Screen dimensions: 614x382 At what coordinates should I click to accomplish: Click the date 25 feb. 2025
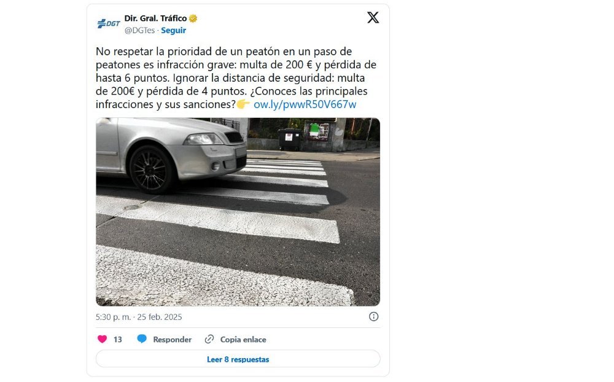pyautogui.click(x=160, y=317)
